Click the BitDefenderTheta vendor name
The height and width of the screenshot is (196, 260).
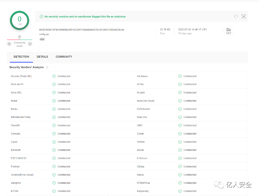(20, 117)
